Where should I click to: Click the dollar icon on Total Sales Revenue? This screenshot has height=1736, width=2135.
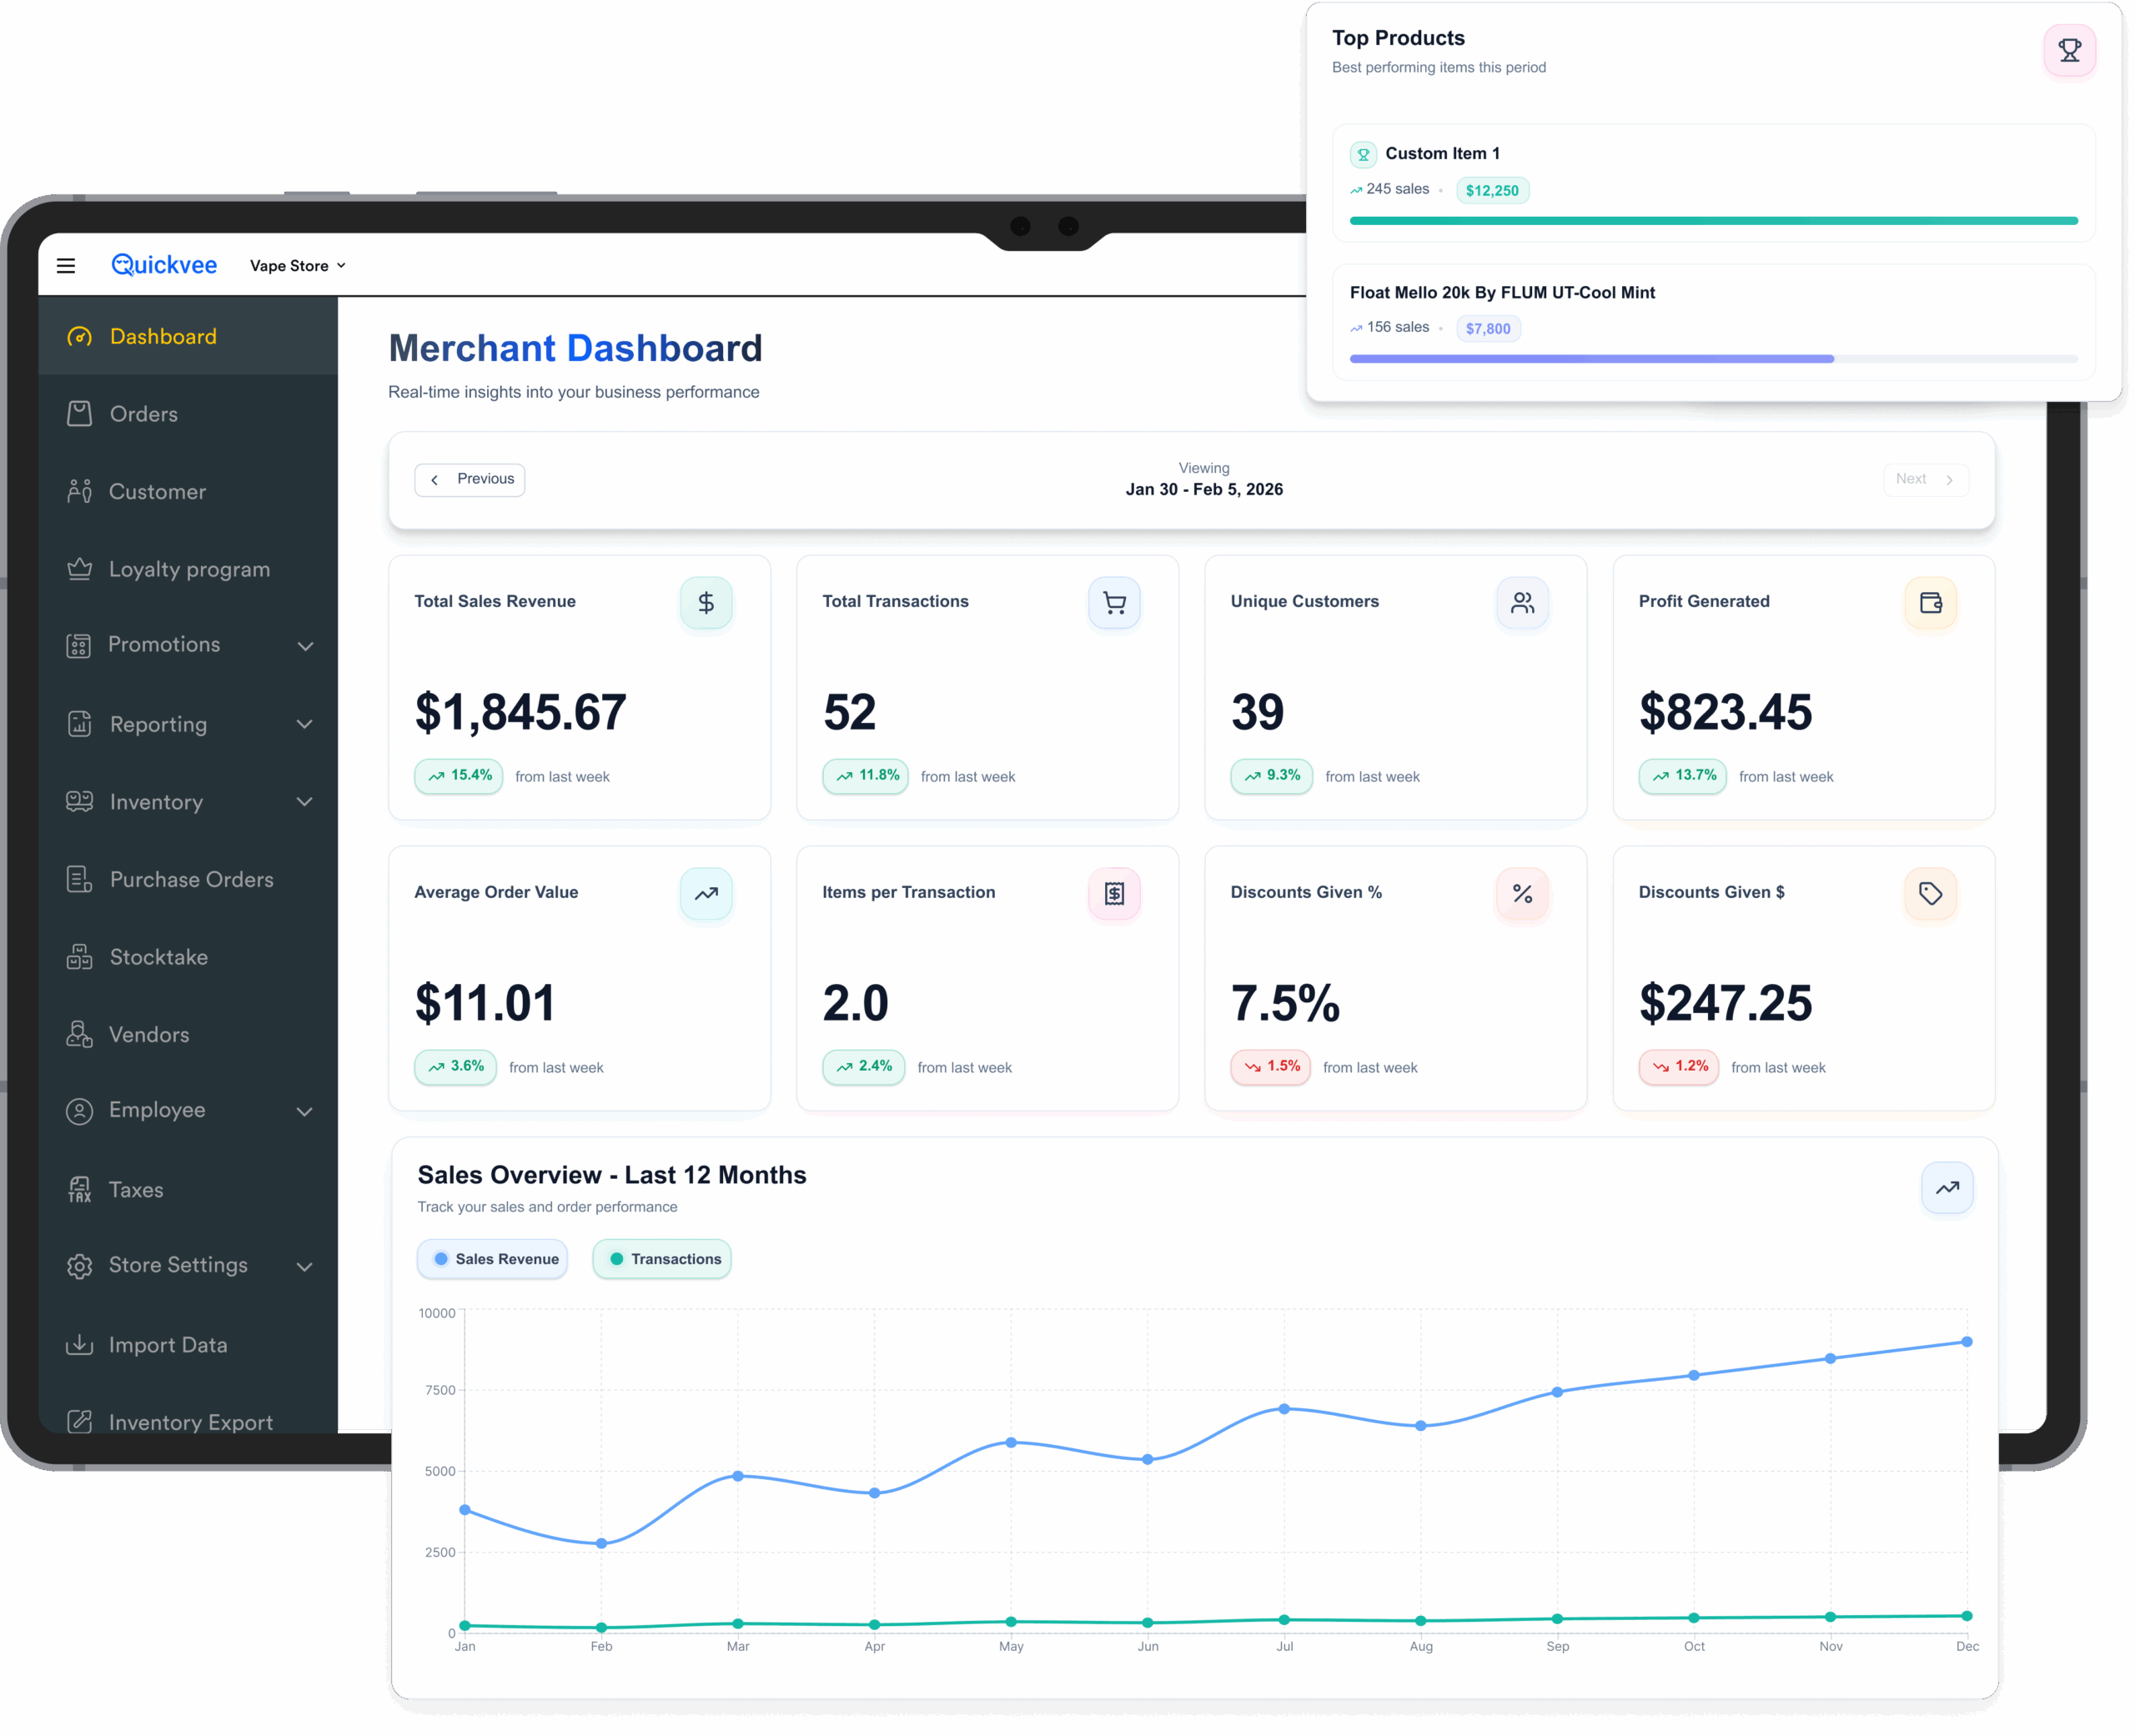(x=705, y=603)
